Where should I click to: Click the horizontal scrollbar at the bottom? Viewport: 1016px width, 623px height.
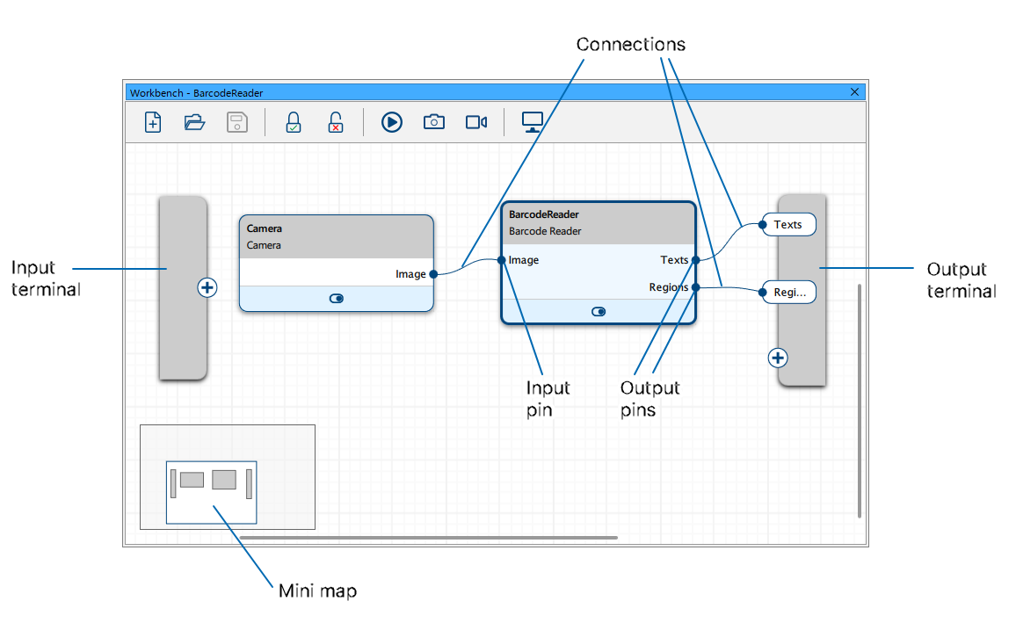[429, 537]
